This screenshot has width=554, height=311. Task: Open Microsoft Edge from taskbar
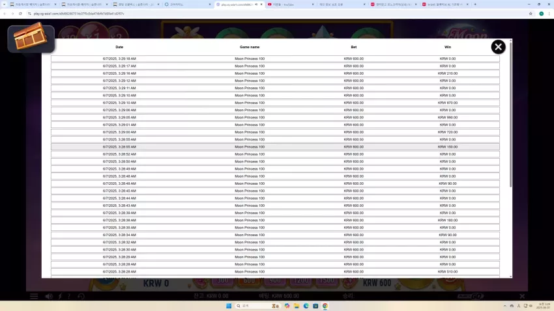(x=306, y=306)
